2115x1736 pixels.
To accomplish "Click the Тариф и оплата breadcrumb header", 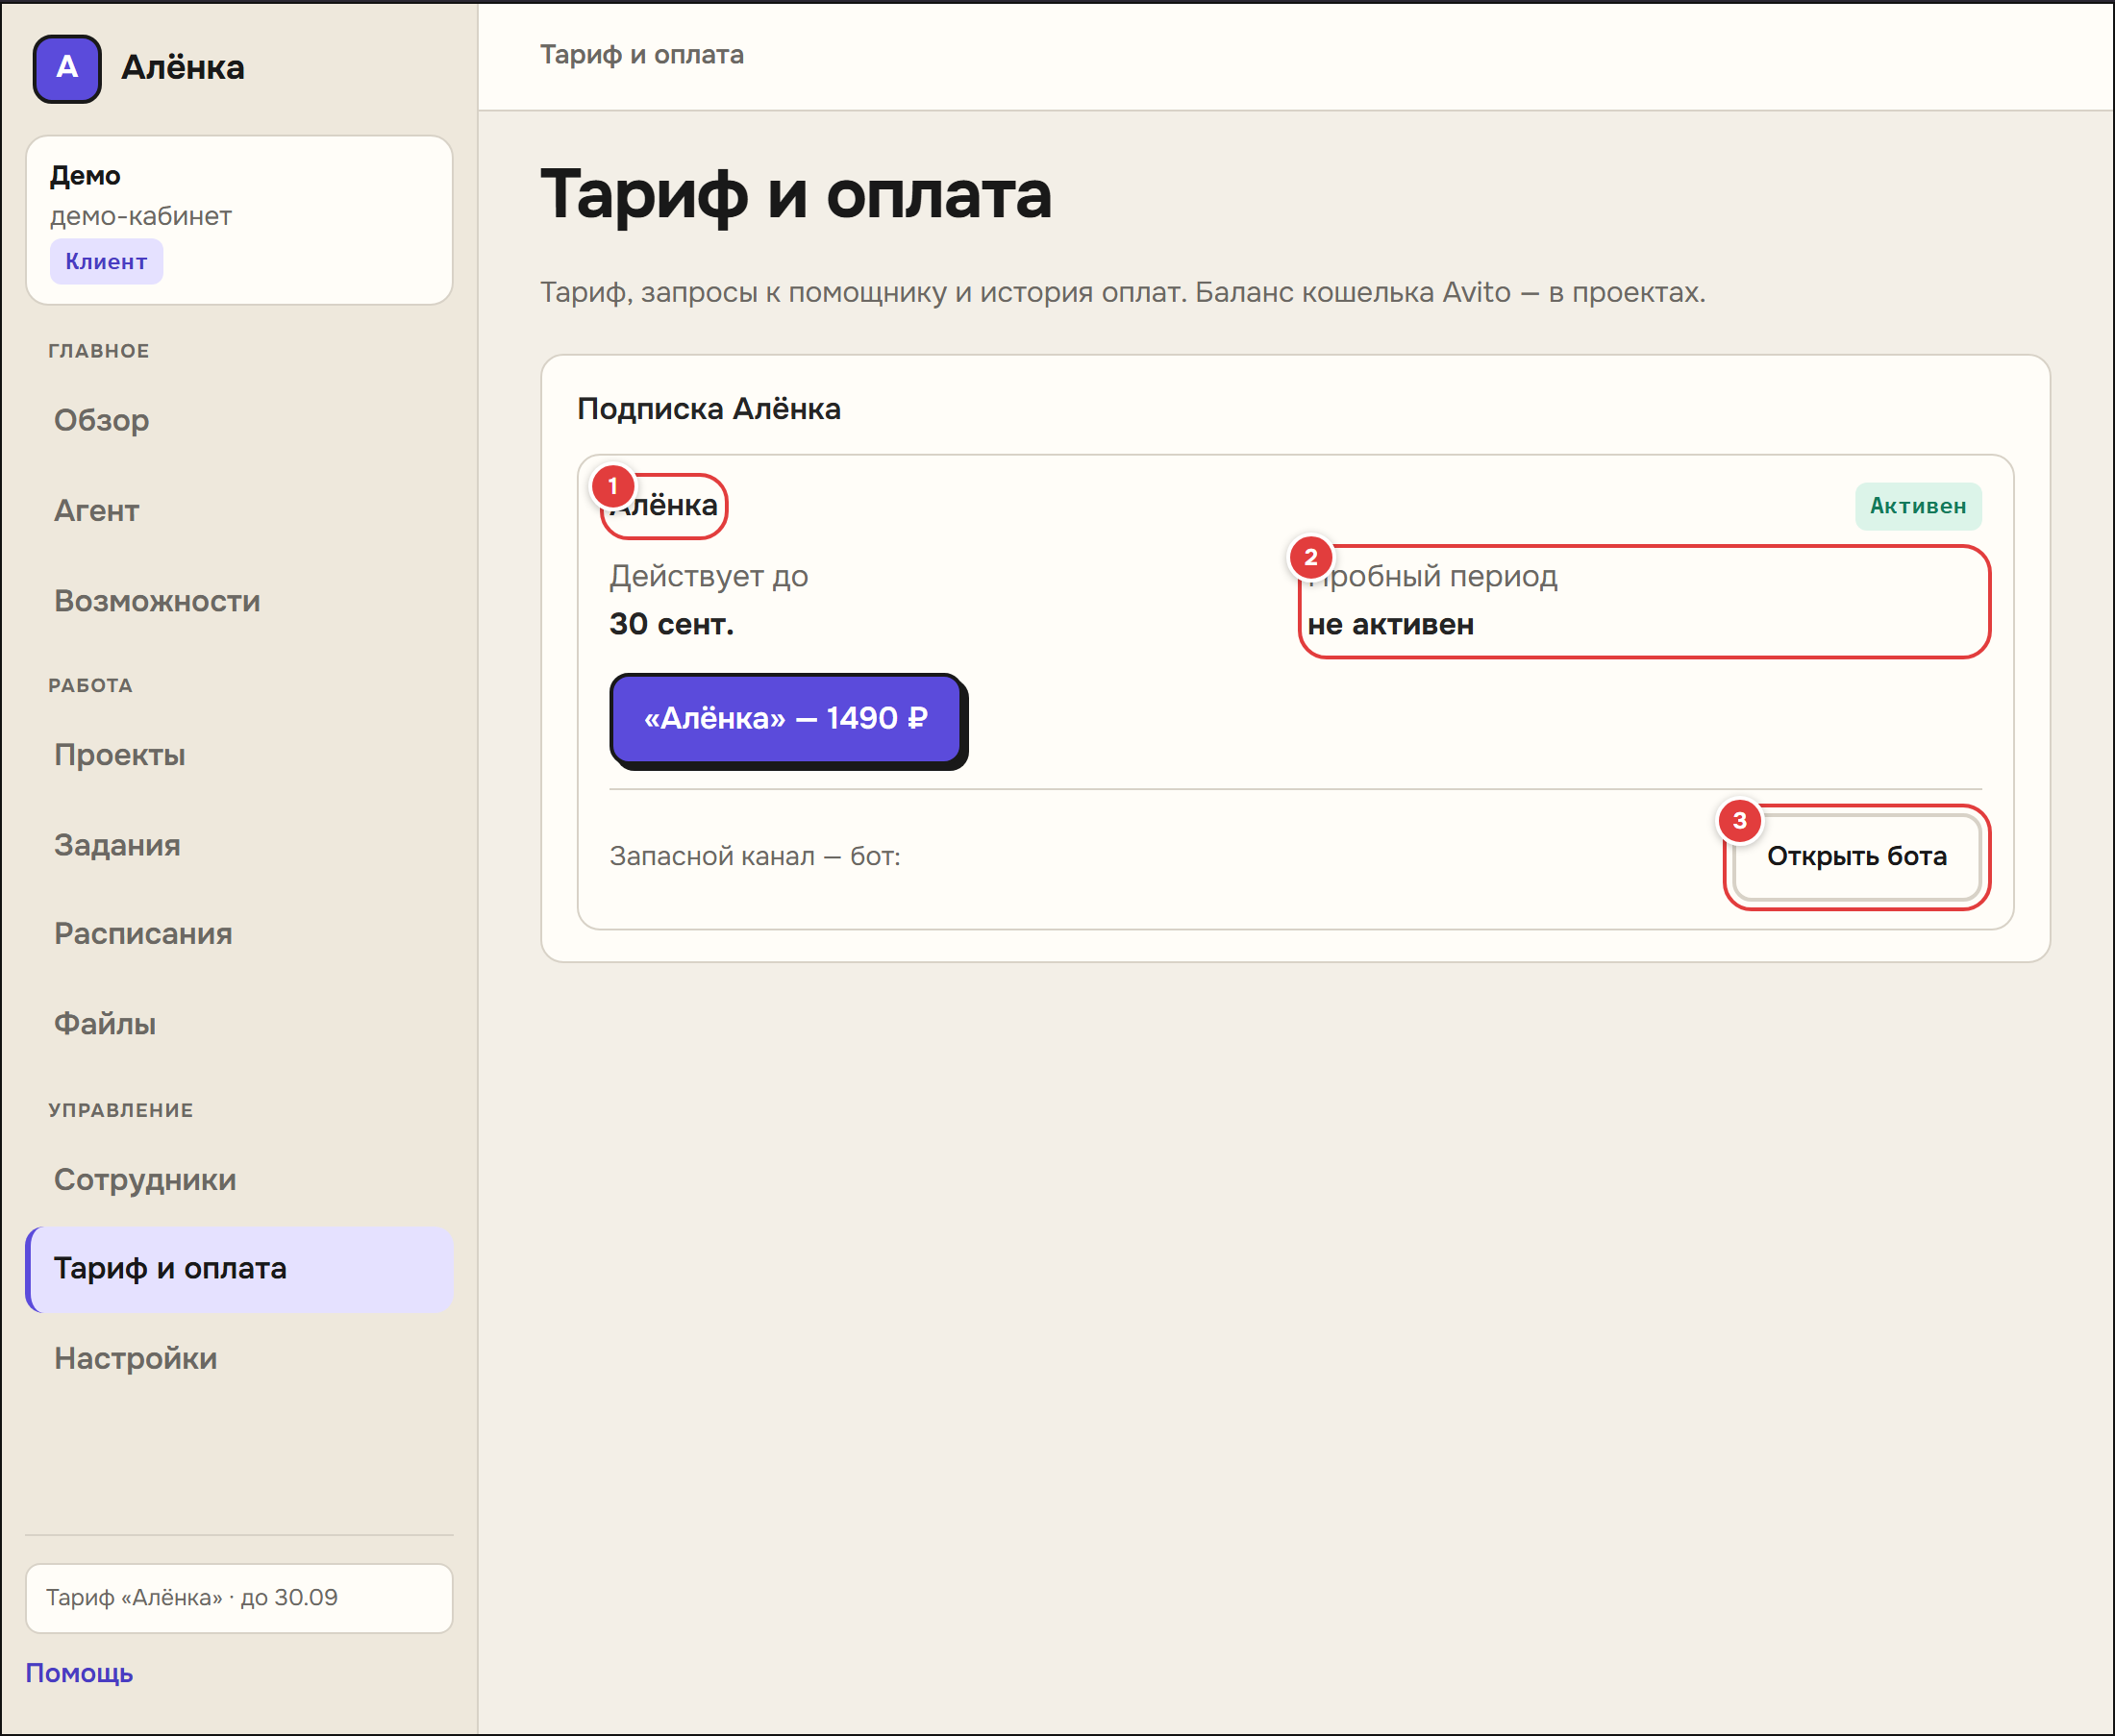I will tap(642, 55).
